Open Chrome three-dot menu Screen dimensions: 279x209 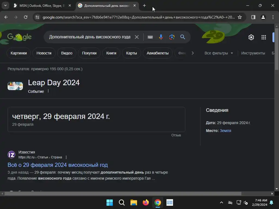pyautogui.click(x=273, y=17)
